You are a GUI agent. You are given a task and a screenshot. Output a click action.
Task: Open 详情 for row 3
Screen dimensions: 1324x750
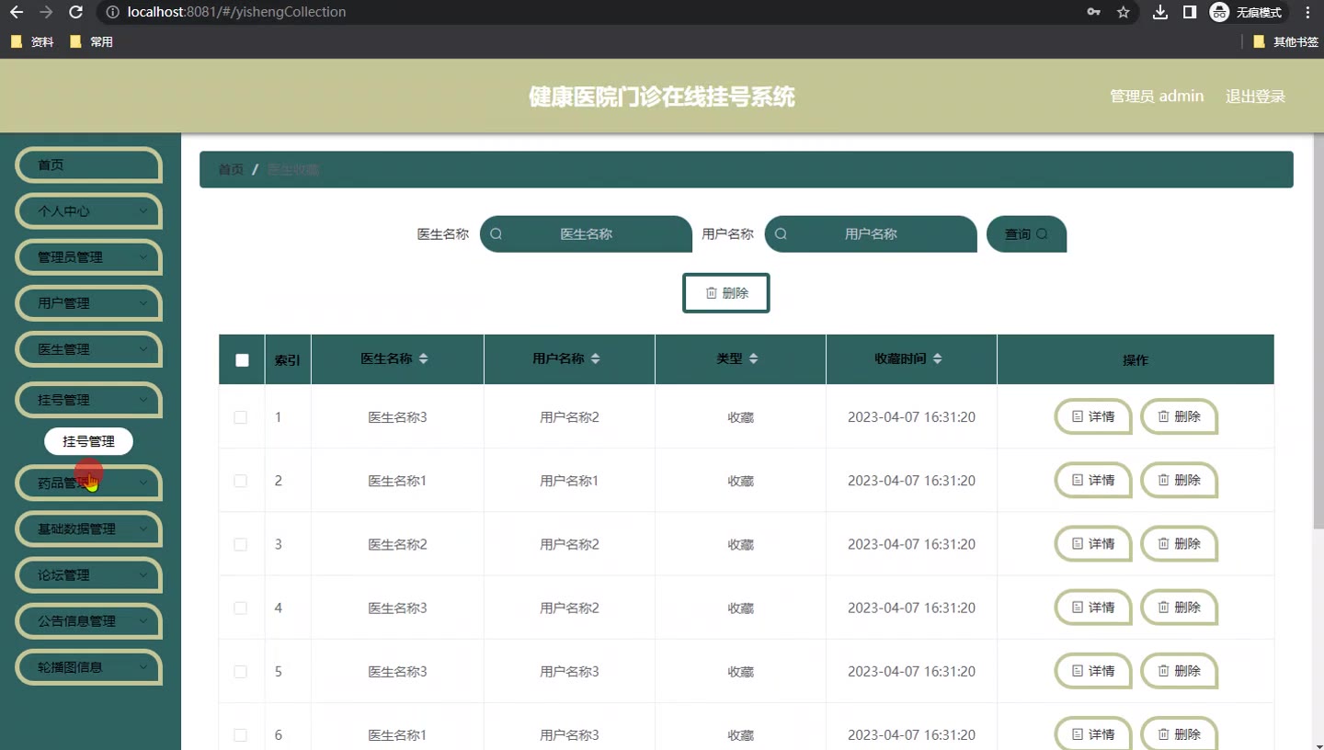[1093, 544]
